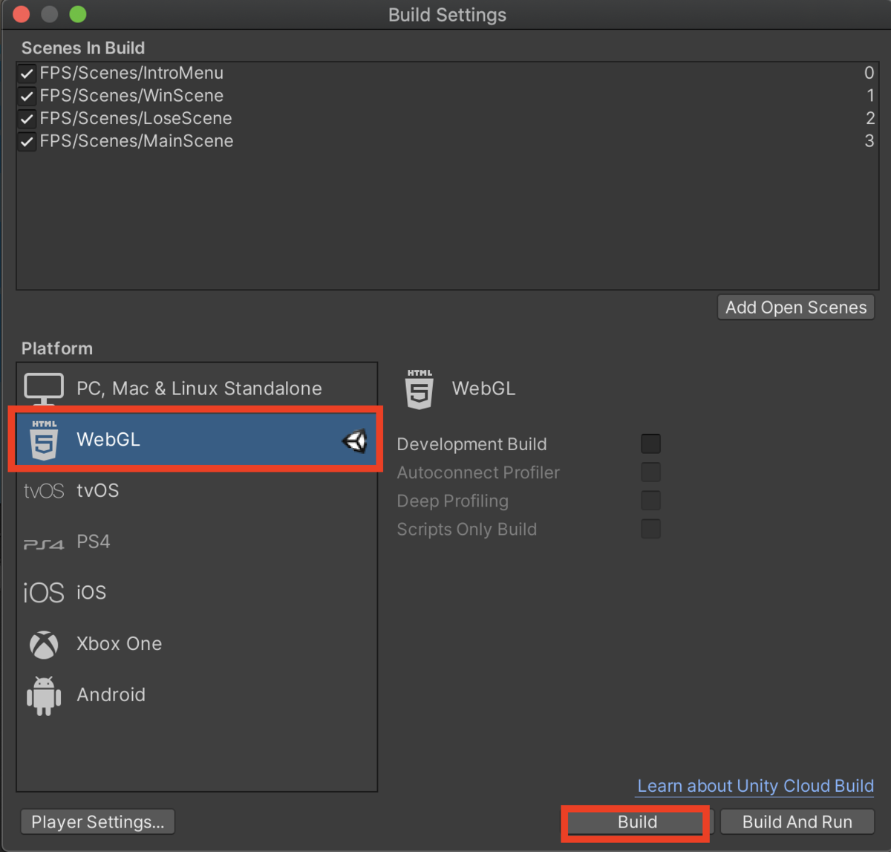
Task: Select the FPS/Scenes/WinScene scene name
Action: [x=131, y=96]
